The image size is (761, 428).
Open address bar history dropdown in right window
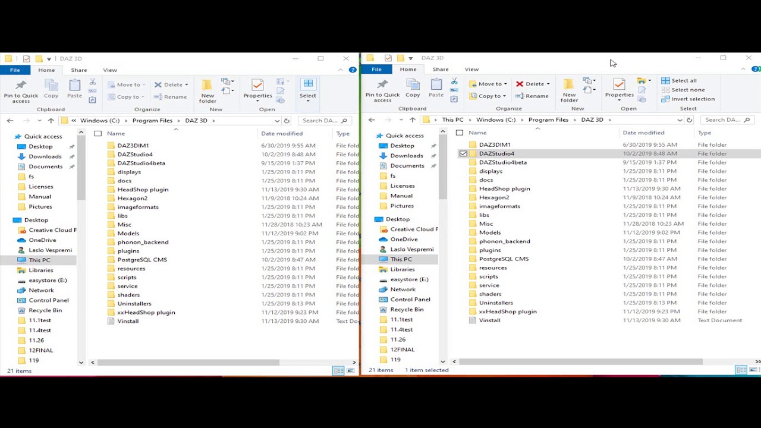pos(680,120)
